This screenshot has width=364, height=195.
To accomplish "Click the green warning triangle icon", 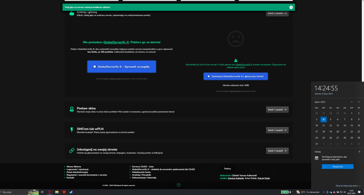I will pos(236,60).
